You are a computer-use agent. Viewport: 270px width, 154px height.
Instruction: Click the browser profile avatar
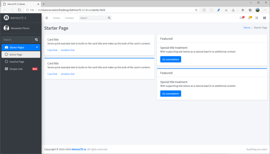[x=258, y=10]
